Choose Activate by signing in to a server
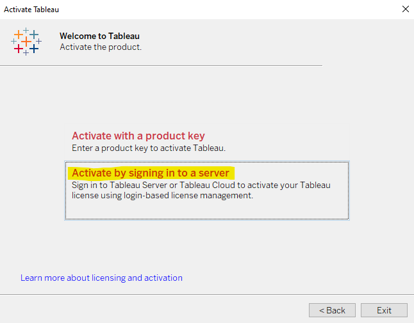414x323 pixels. click(x=151, y=173)
